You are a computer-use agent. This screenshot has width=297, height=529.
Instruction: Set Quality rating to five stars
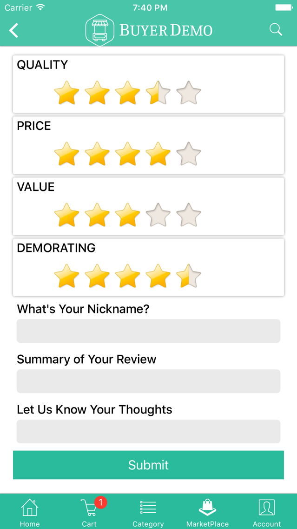coord(189,93)
